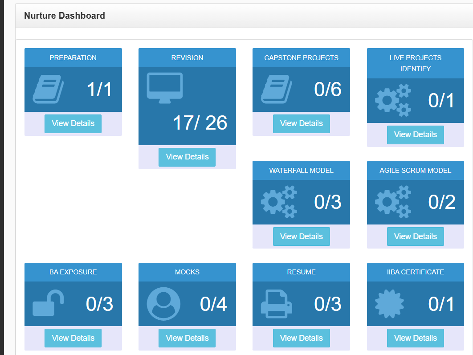The width and height of the screenshot is (473, 355).
Task: Open View Details for IIBA Certificate
Action: point(415,338)
